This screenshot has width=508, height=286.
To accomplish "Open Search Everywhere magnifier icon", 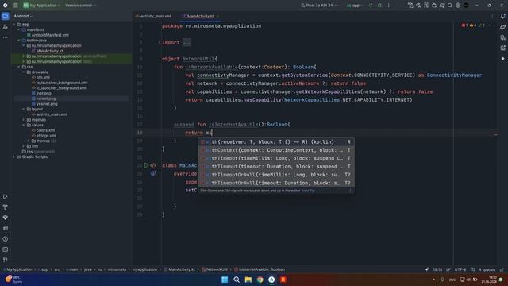I will pos(450,6).
